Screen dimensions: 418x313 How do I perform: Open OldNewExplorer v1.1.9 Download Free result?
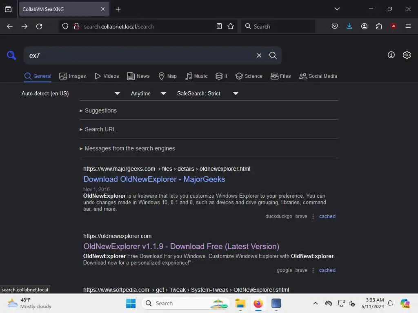181,247
